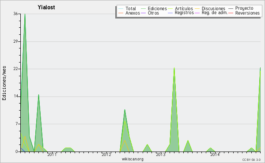This screenshot has width=265, height=163.
Task: Click the 2013 x-axis label
Action: pos(161,154)
